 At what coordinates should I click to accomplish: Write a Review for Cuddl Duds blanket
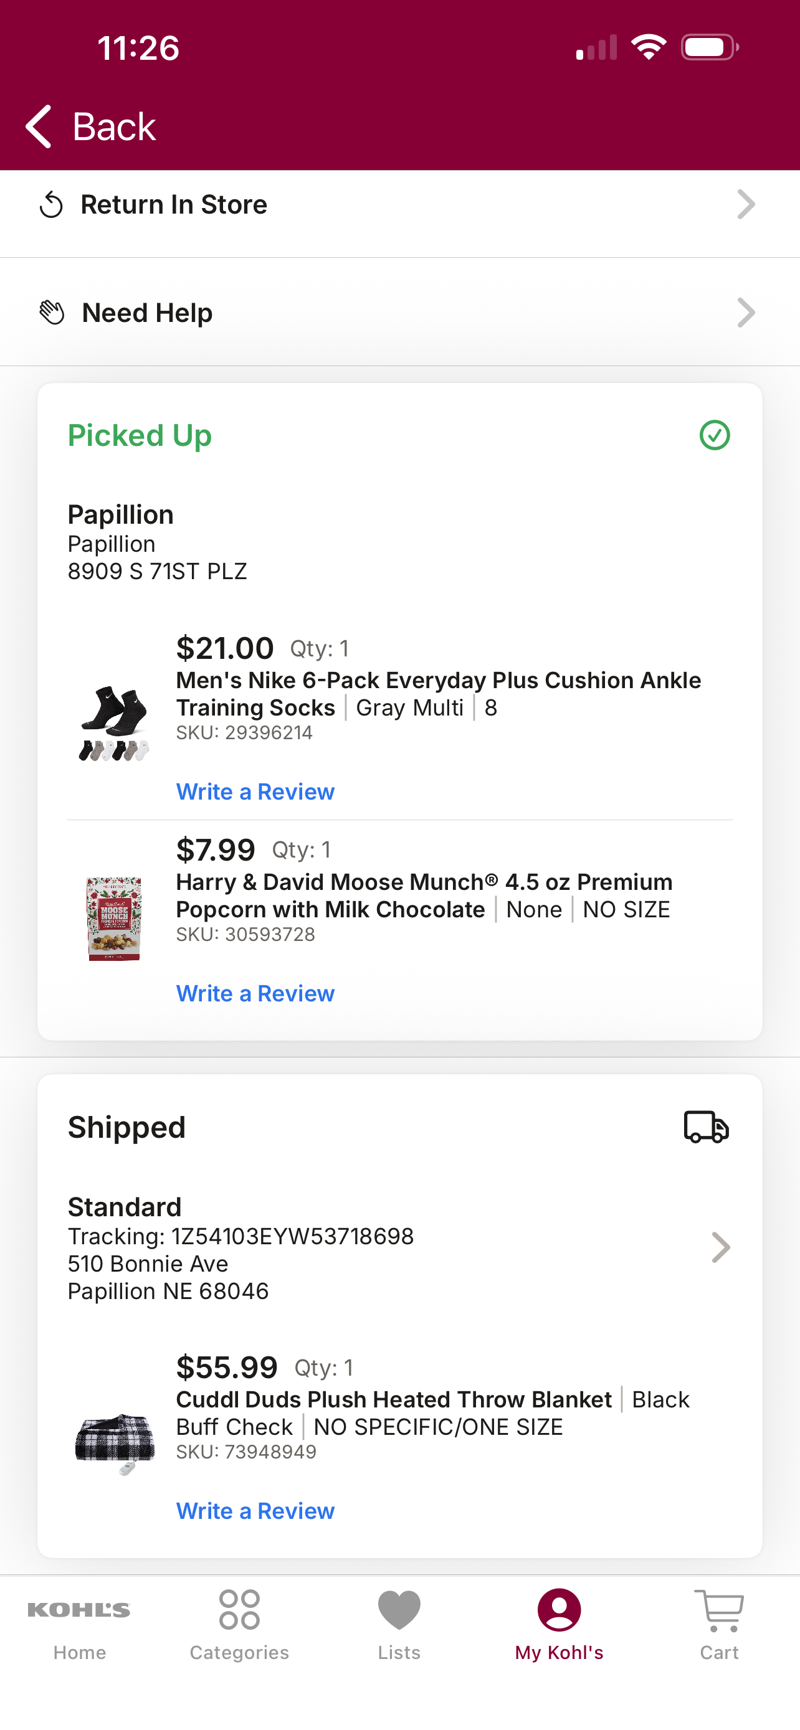tap(255, 1510)
